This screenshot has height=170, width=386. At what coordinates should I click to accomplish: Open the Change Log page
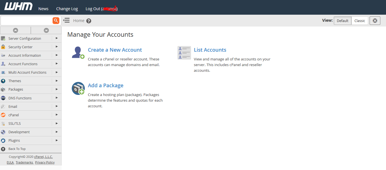click(x=67, y=9)
